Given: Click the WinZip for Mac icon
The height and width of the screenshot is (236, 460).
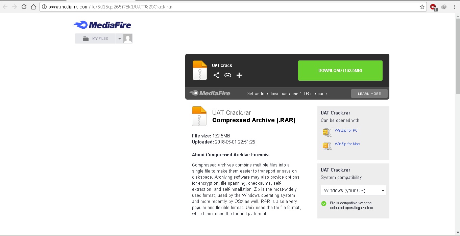Looking at the screenshot, I should click(327, 146).
